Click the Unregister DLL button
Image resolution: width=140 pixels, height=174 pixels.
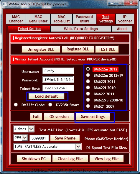(41, 49)
